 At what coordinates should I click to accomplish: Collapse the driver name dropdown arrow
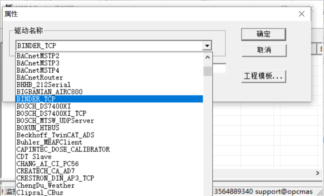point(207,45)
